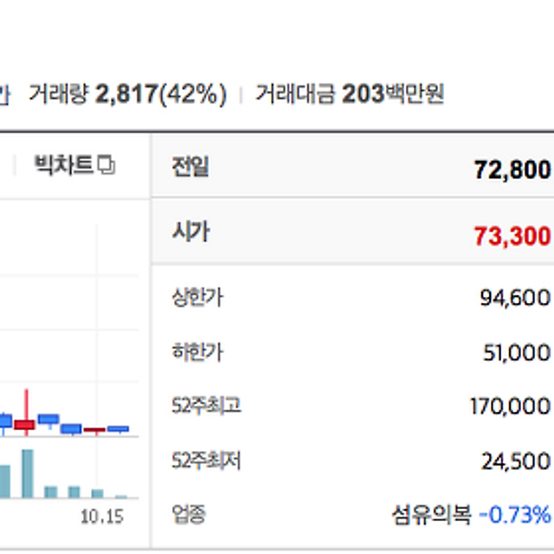Click the red 시가 value 73,300
The height and width of the screenshot is (554, 554).
(512, 236)
